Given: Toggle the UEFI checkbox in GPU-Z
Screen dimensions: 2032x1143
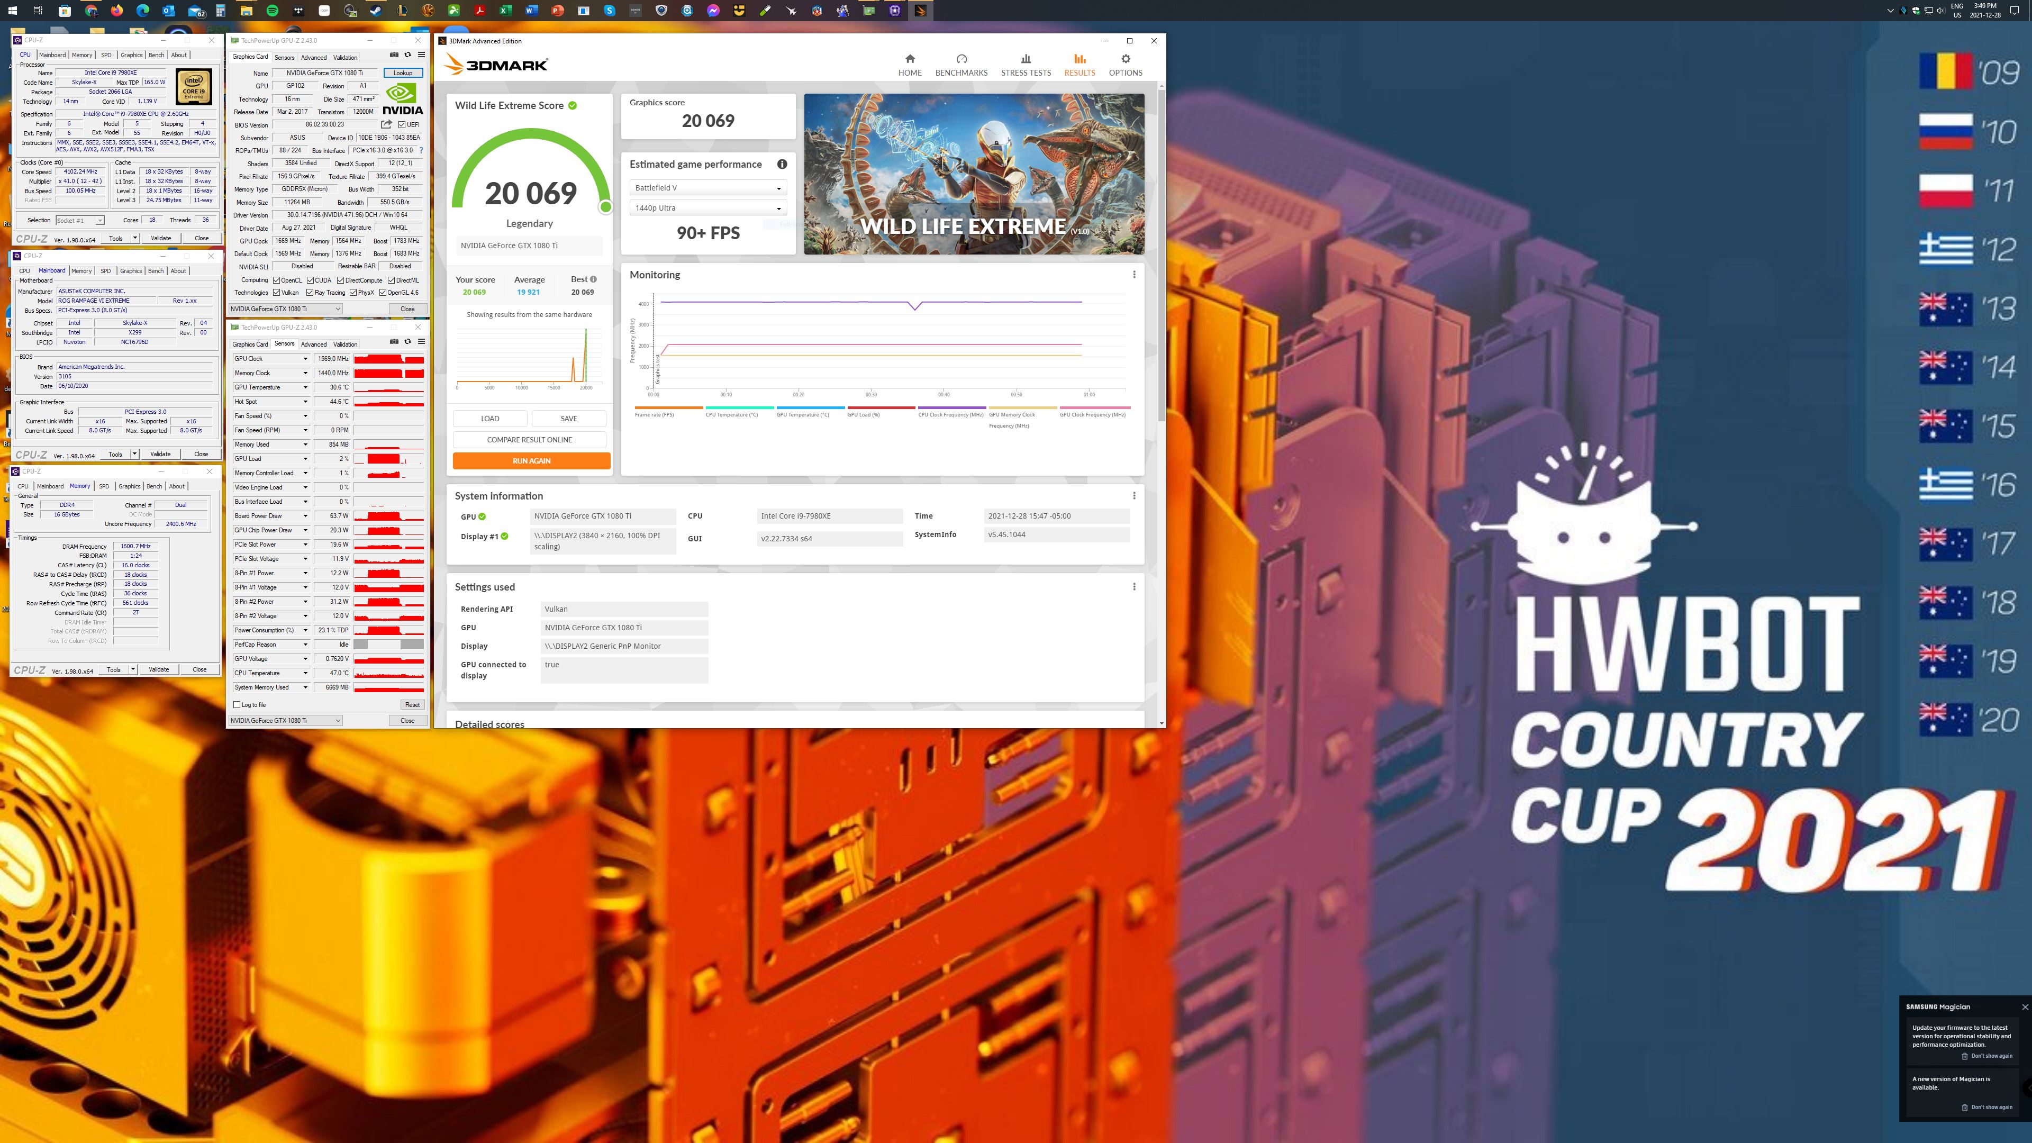Looking at the screenshot, I should [x=402, y=125].
